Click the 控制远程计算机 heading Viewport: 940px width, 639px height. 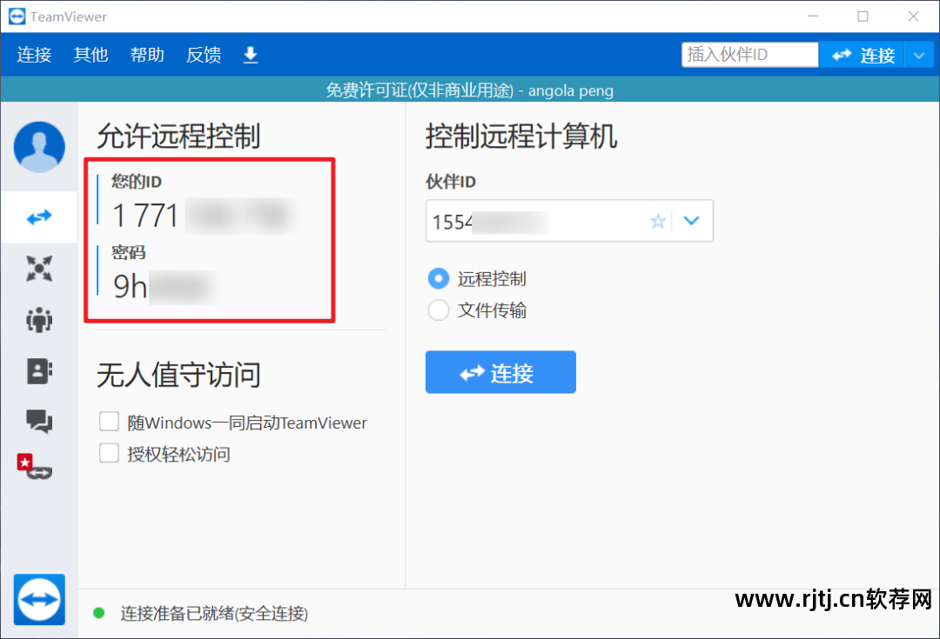pyautogui.click(x=521, y=136)
